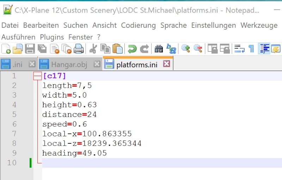Close the platforms.ini tab
Screen dimensions: 282x180
click(x=166, y=64)
